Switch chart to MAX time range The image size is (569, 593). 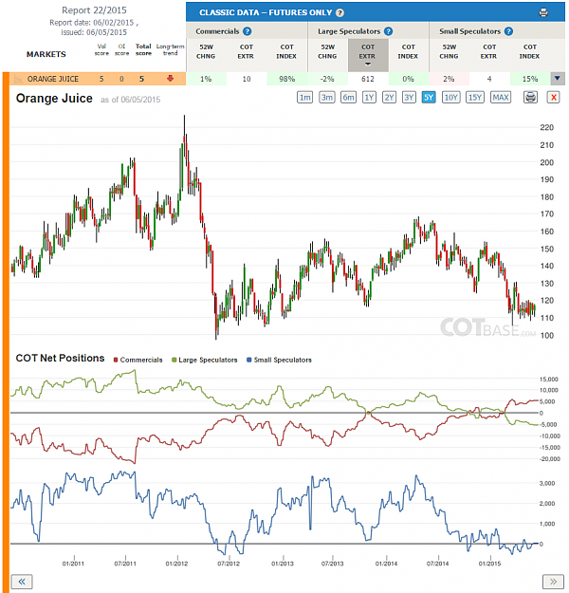[501, 97]
